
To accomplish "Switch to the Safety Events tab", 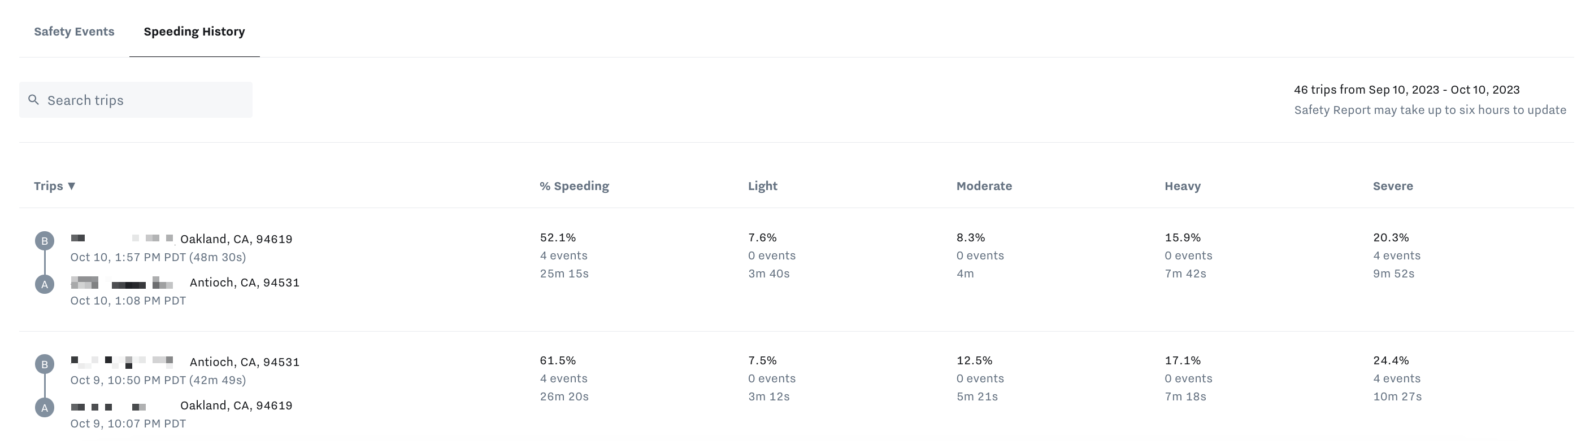I will coord(73,32).
